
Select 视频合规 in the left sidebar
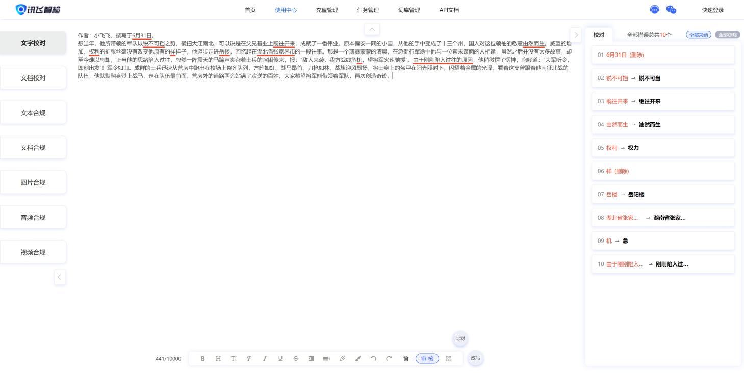[x=33, y=252]
